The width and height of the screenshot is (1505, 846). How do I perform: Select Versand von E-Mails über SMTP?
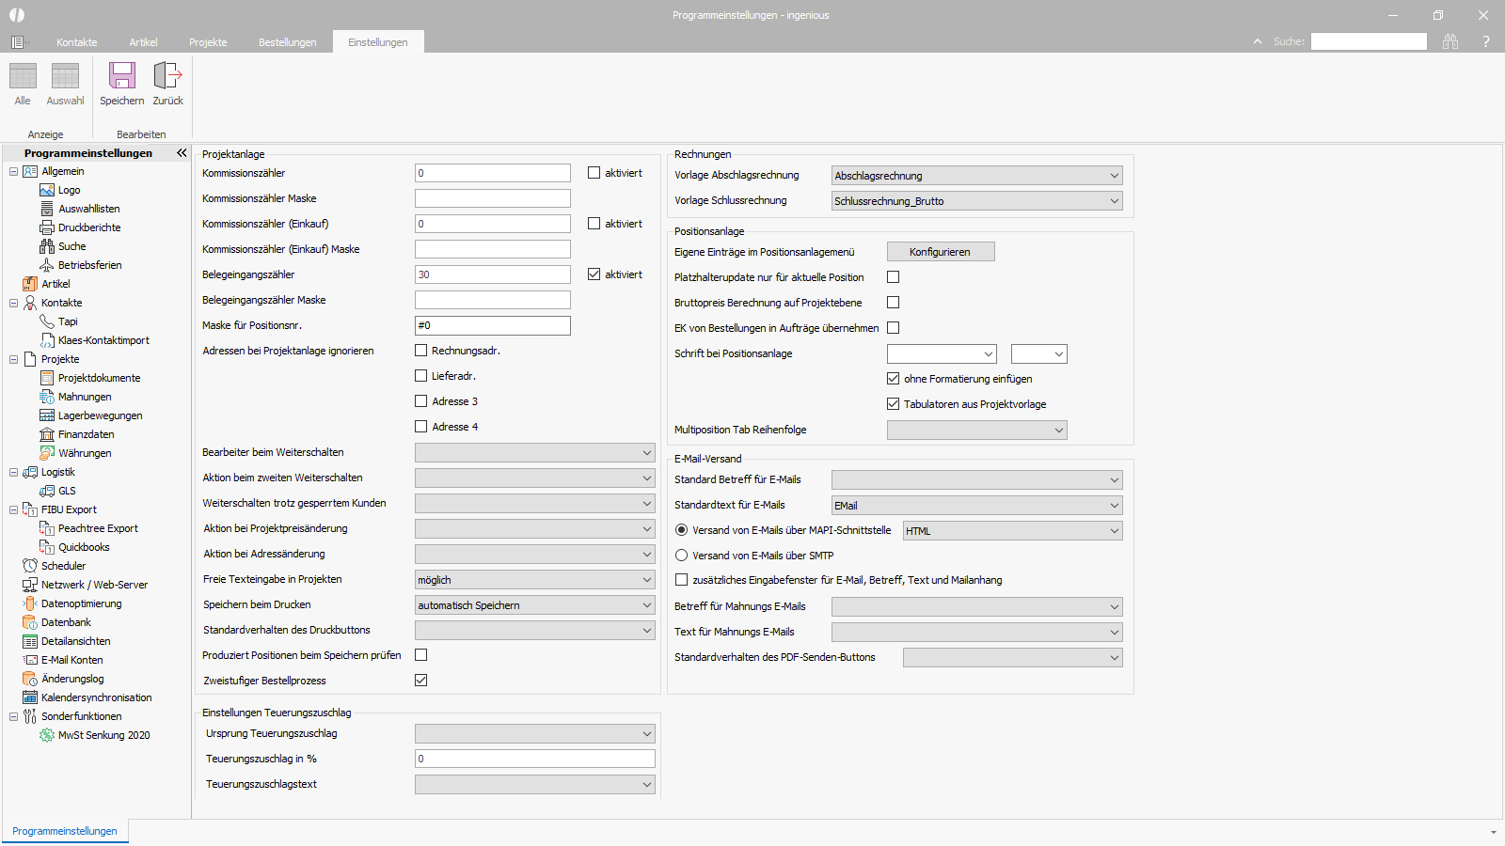681,556
